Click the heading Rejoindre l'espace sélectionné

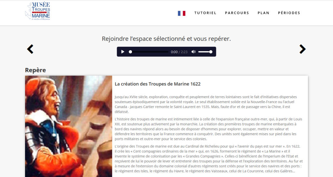pyautogui.click(x=166, y=39)
